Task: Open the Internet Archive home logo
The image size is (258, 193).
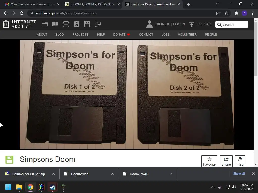Action: (x=19, y=24)
